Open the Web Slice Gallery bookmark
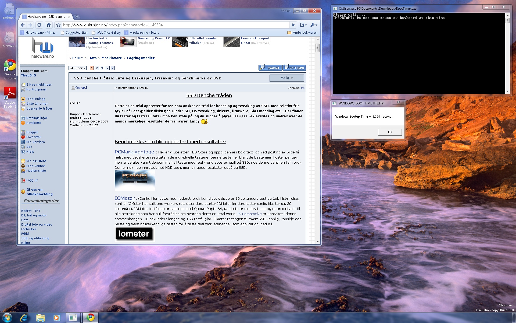The height and width of the screenshot is (323, 516). (106, 33)
